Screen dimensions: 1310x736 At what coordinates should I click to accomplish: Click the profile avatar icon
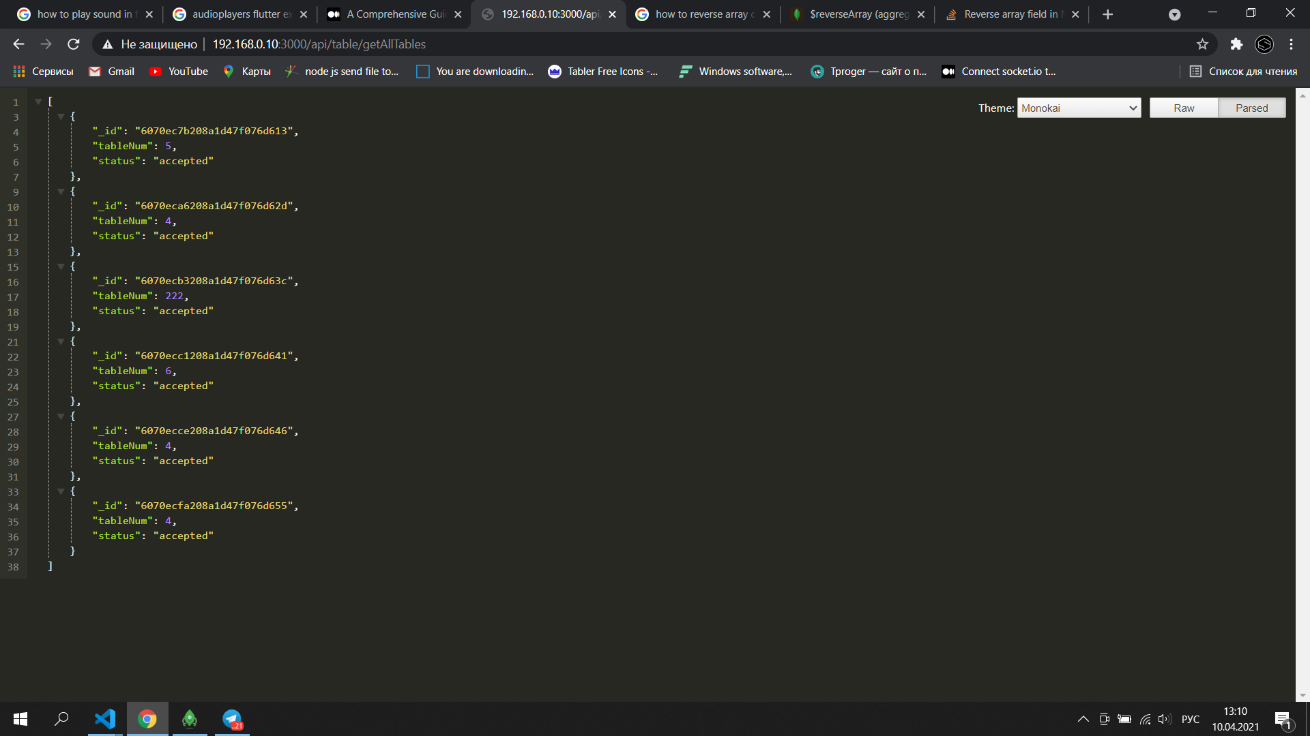1264,44
